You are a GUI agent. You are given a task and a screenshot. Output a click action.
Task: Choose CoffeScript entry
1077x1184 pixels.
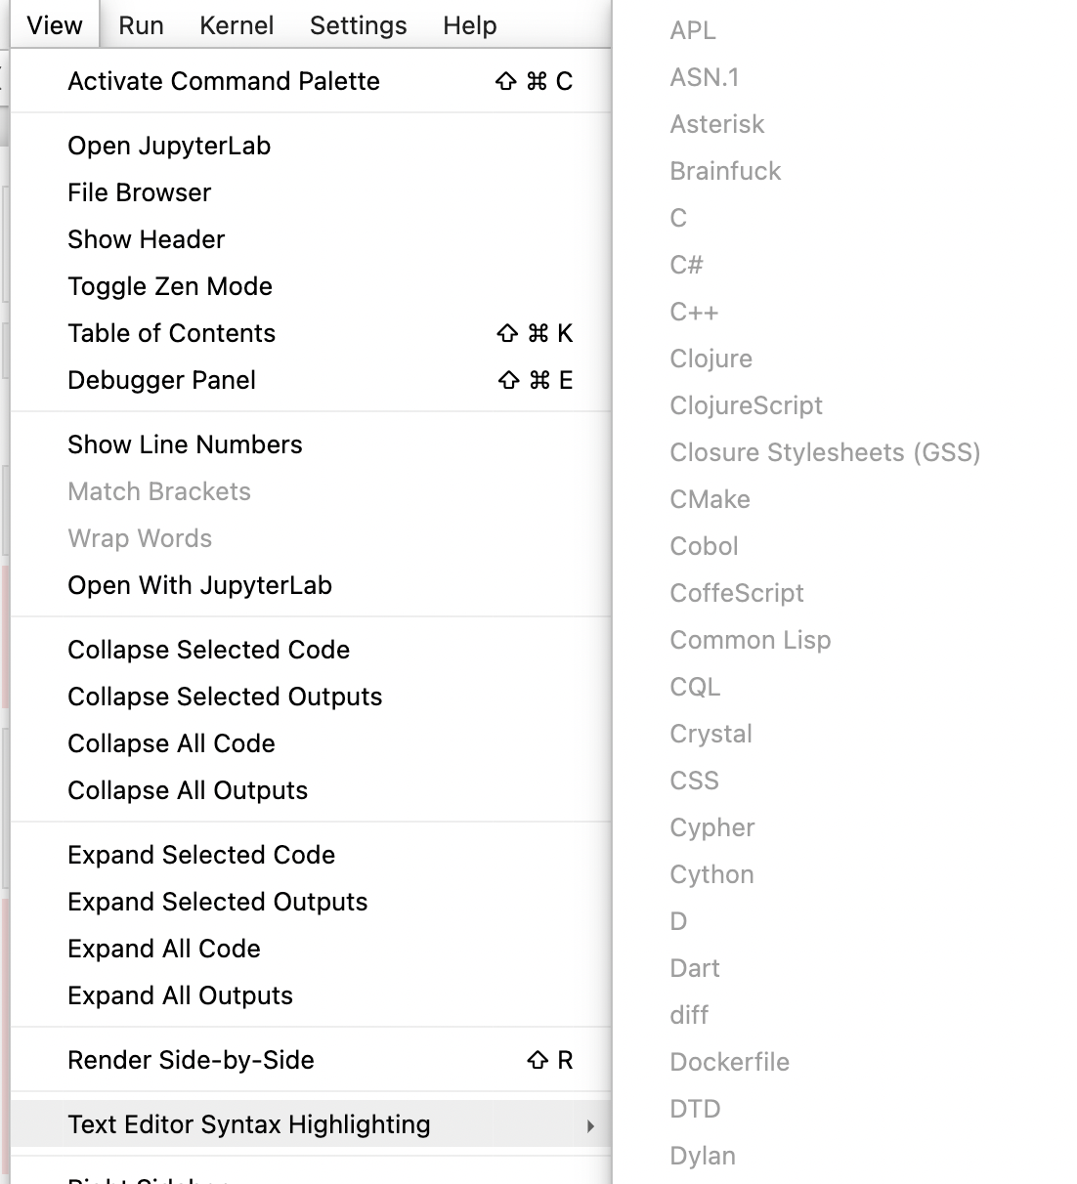(x=737, y=593)
